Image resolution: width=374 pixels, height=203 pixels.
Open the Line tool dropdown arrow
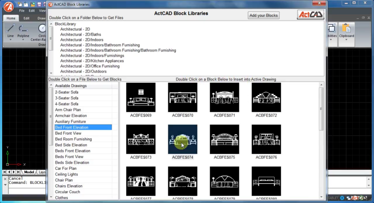[x=10, y=40]
